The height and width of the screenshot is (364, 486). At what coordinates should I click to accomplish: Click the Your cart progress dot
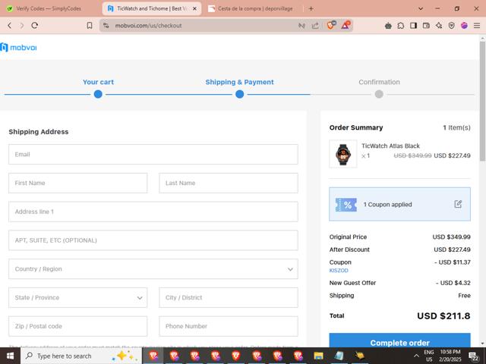click(98, 94)
